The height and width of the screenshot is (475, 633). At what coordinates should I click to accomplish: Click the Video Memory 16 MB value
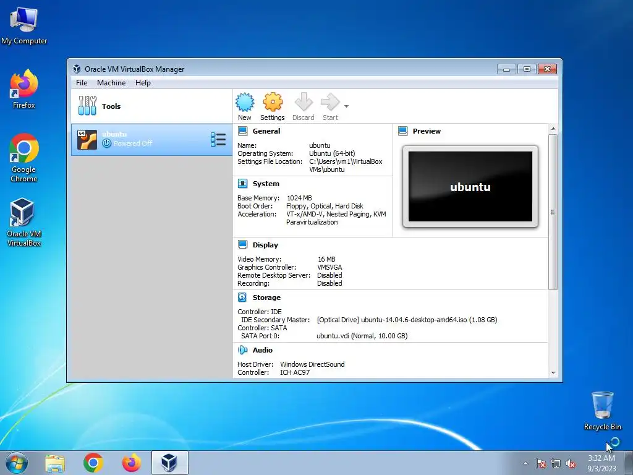click(326, 259)
